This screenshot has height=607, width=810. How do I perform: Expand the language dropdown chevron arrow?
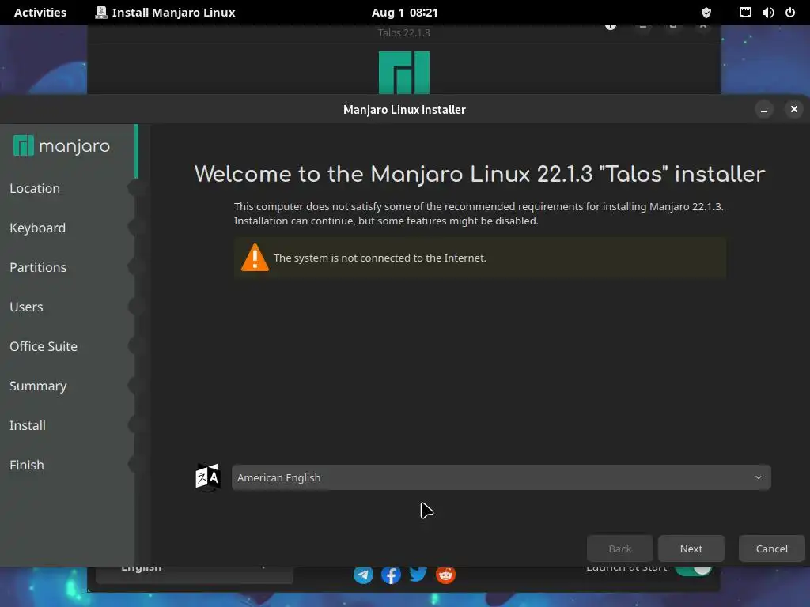(x=759, y=477)
